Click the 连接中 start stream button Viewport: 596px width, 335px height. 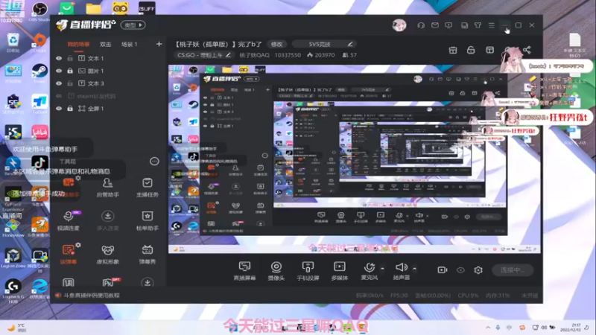point(513,270)
